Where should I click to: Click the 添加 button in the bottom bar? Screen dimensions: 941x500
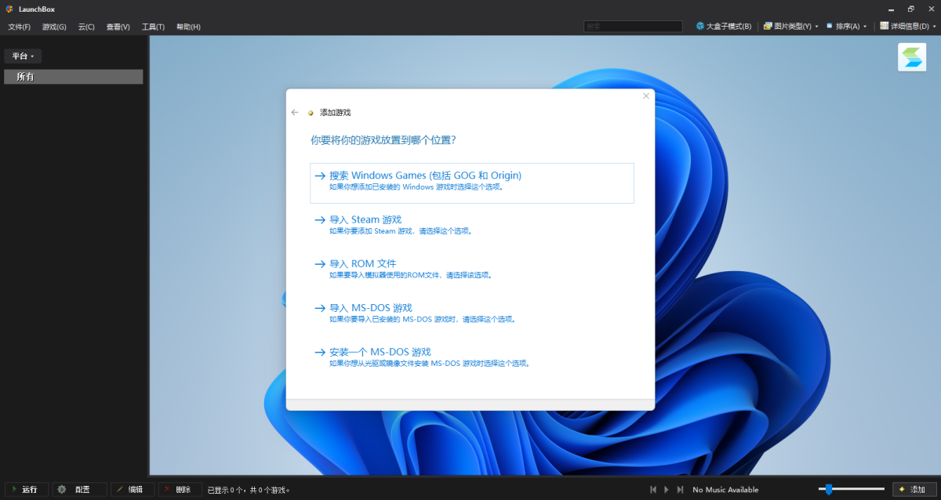pos(914,490)
